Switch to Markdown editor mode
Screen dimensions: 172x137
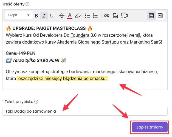[160, 16]
